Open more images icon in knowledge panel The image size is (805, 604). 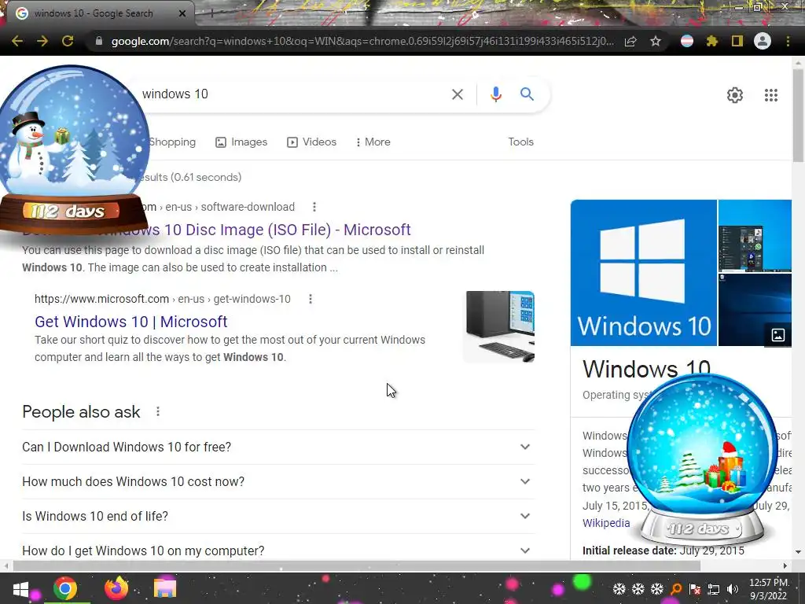coord(777,335)
